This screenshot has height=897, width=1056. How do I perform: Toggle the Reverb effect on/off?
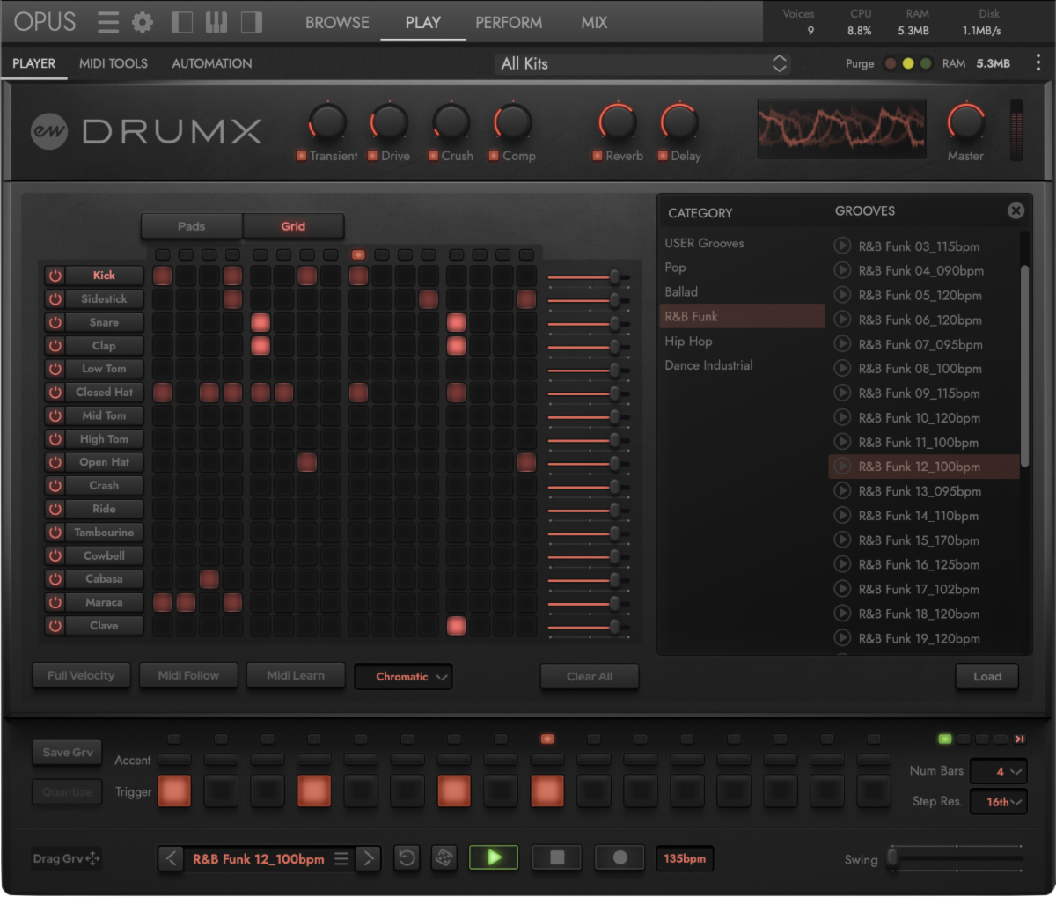click(x=598, y=156)
